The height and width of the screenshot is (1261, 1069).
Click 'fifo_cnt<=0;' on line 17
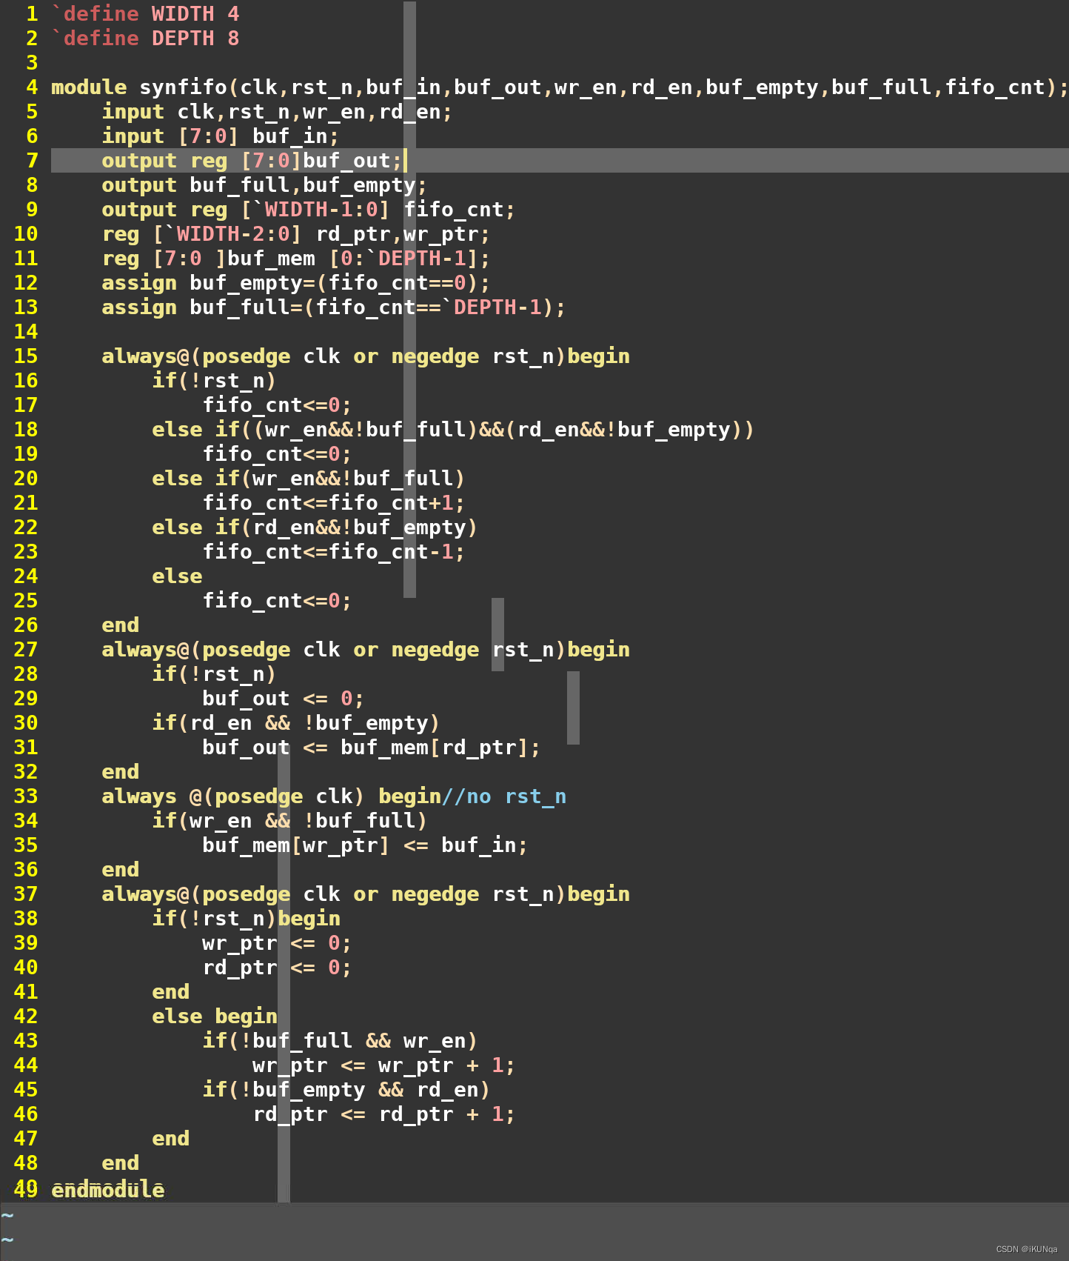click(x=277, y=405)
